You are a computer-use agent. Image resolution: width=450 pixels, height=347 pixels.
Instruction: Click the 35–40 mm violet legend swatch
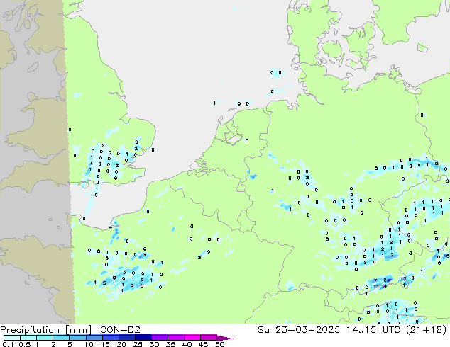(x=176, y=338)
